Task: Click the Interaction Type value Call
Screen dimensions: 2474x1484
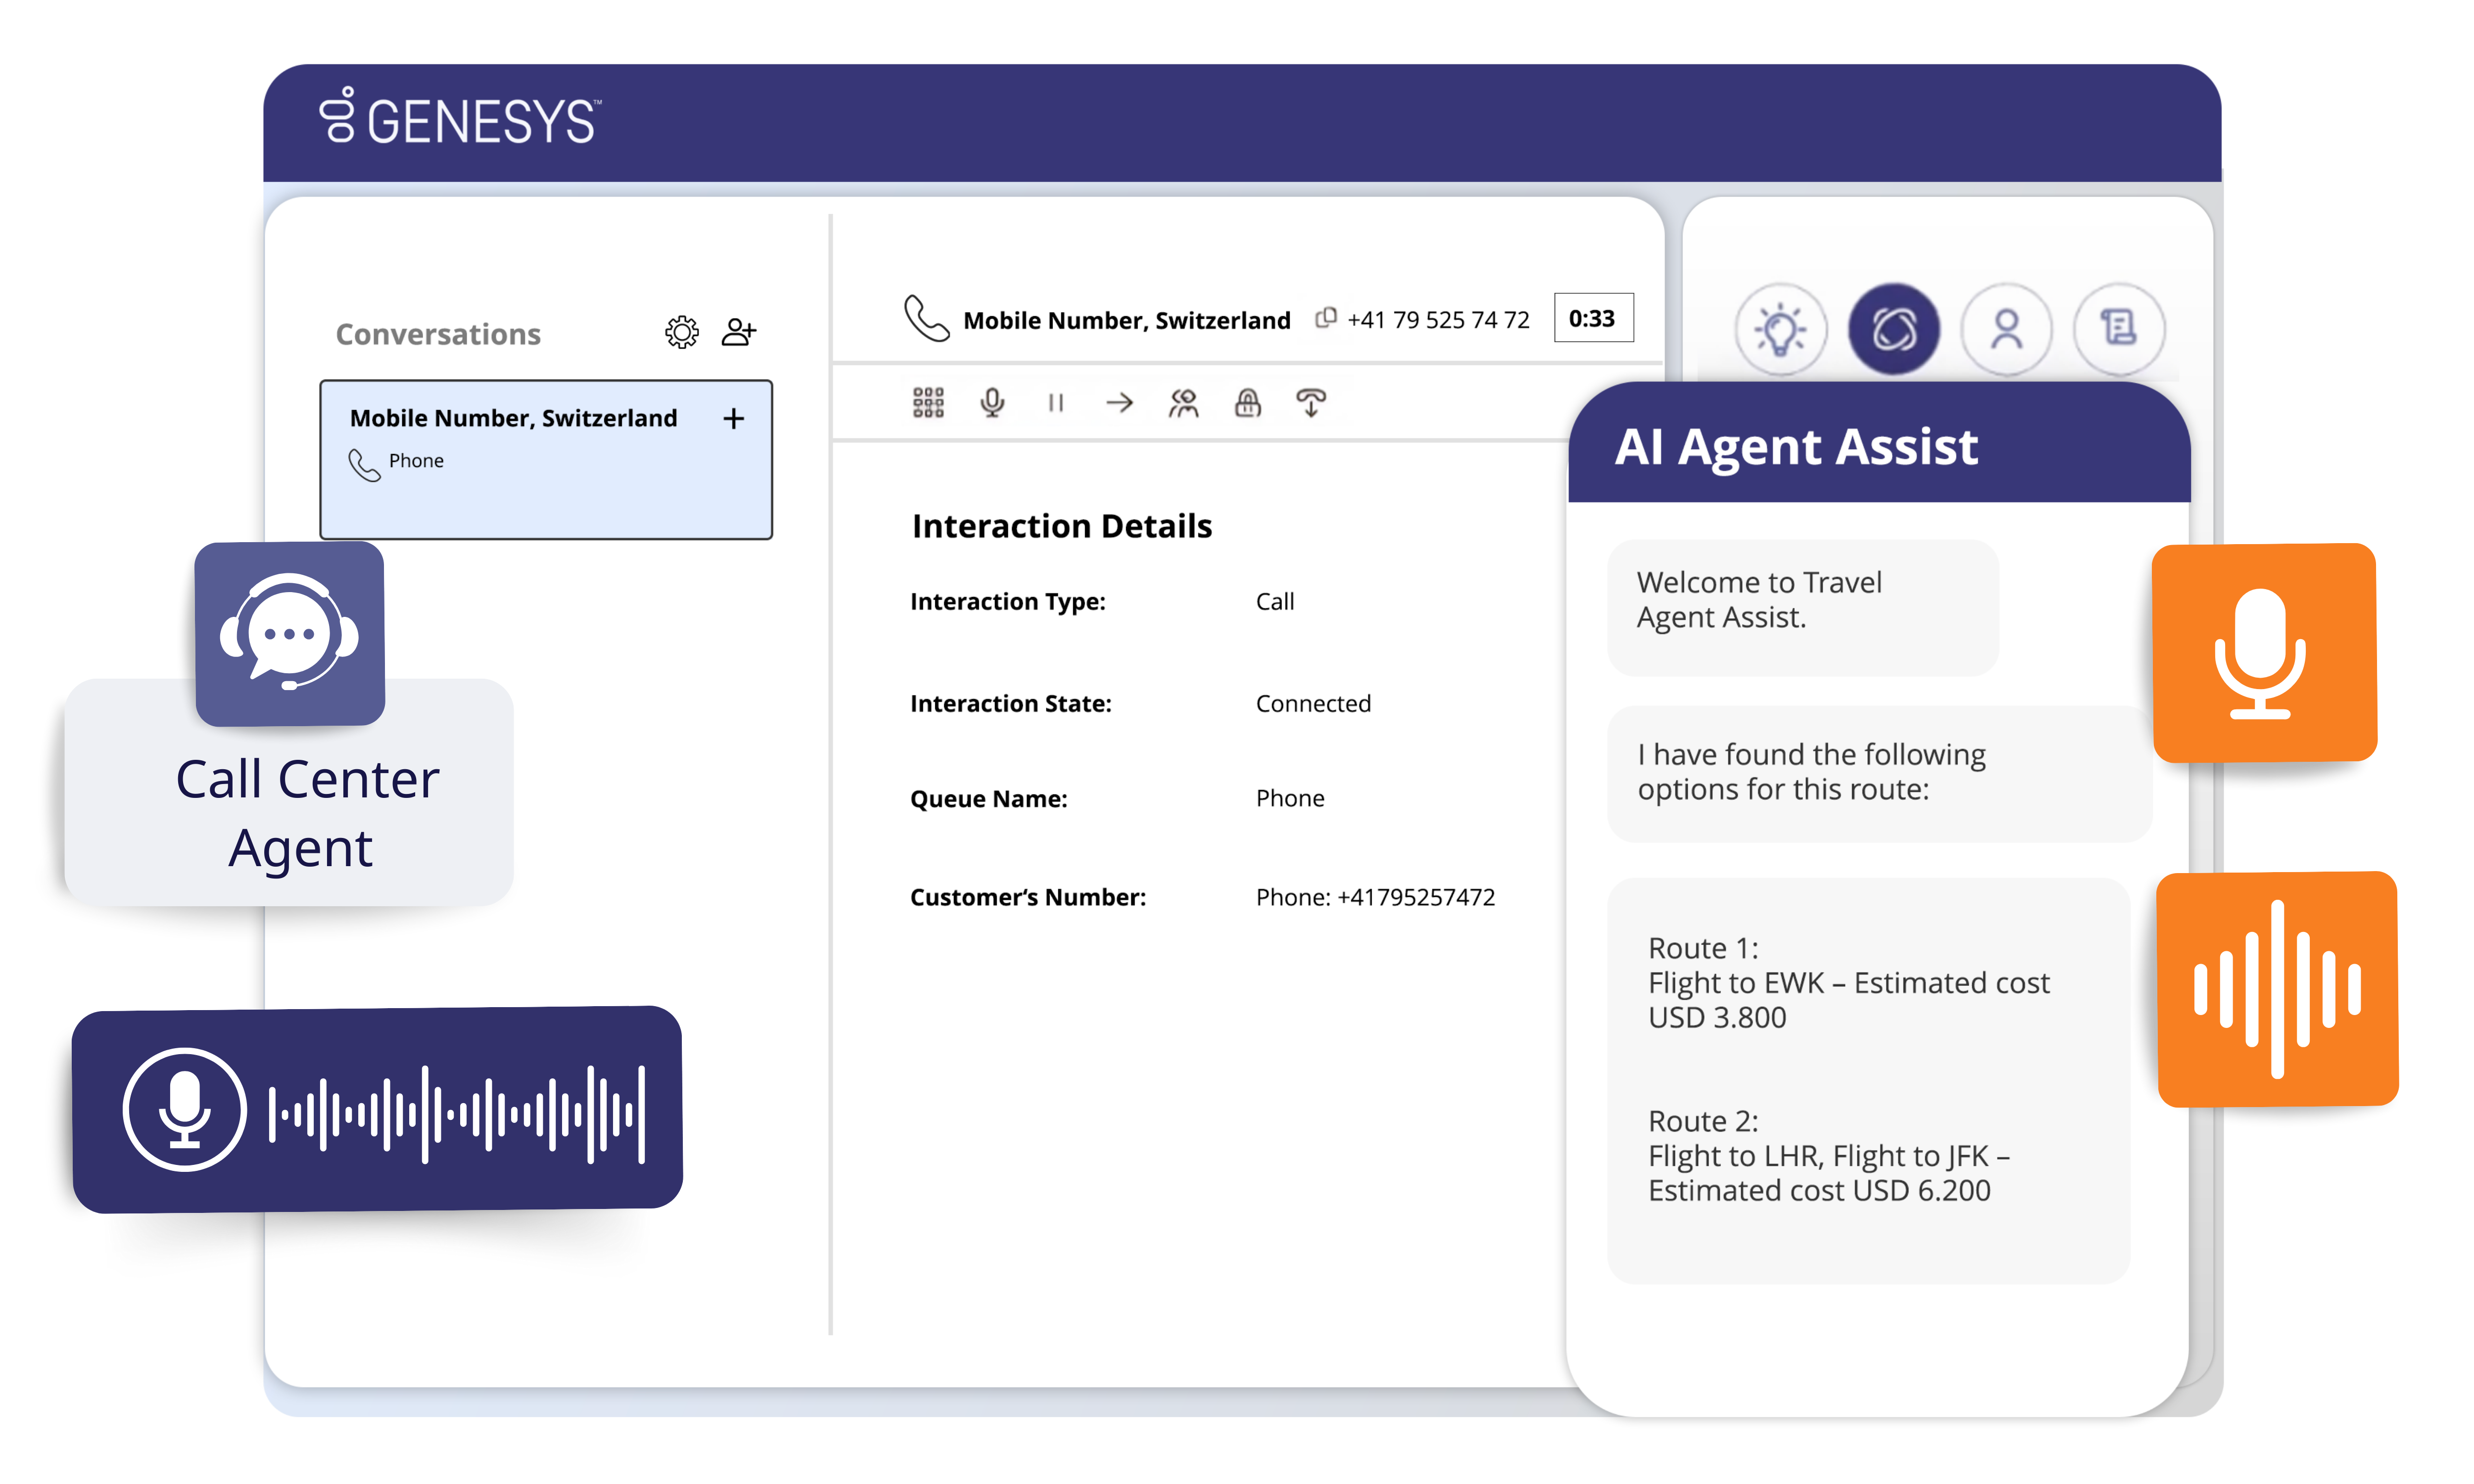Action: tap(1275, 601)
